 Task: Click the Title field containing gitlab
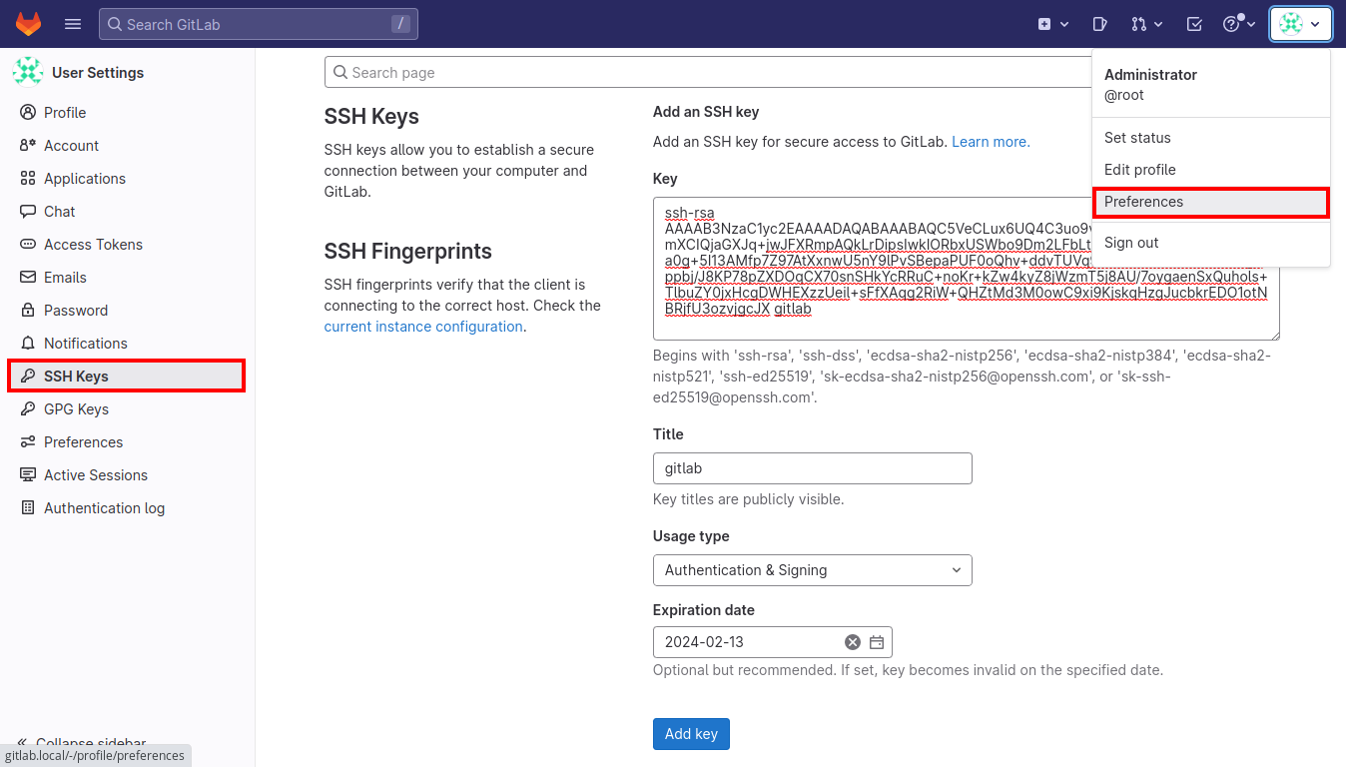(x=812, y=468)
